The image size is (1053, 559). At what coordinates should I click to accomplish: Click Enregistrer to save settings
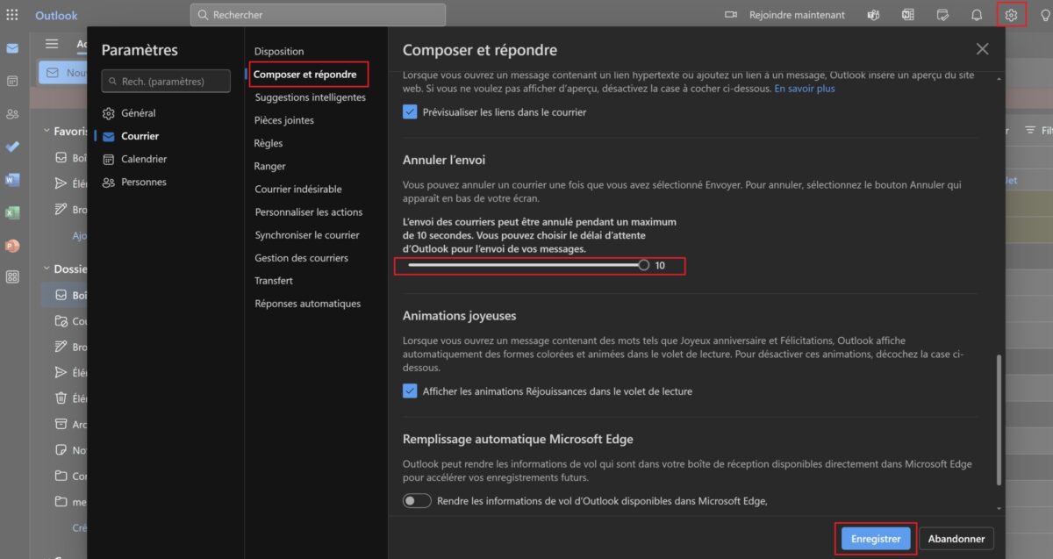click(x=876, y=539)
